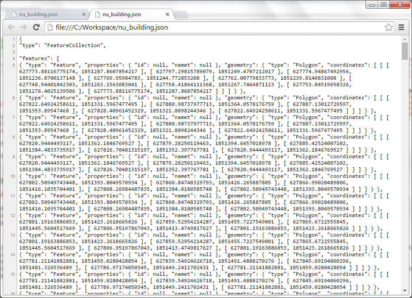This screenshot has height=298, width=412.
Task: Close the second nu_building.json tab
Action: (167, 14)
